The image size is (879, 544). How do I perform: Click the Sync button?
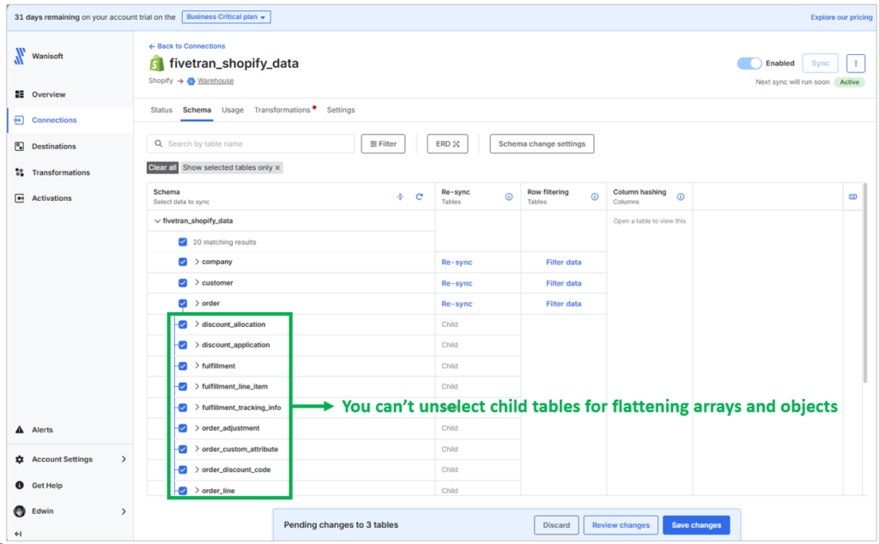click(x=820, y=63)
